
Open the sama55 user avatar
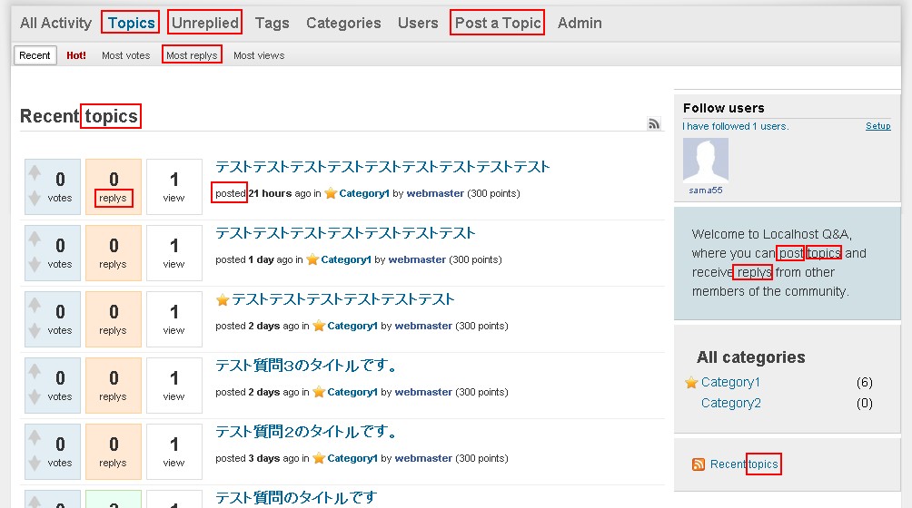(706, 161)
